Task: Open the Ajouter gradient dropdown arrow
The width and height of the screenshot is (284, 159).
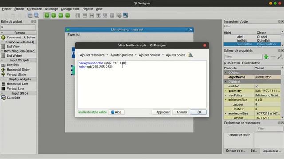Action: tap(136, 55)
